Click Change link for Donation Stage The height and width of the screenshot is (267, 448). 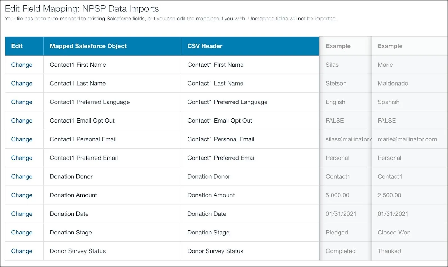tap(22, 233)
